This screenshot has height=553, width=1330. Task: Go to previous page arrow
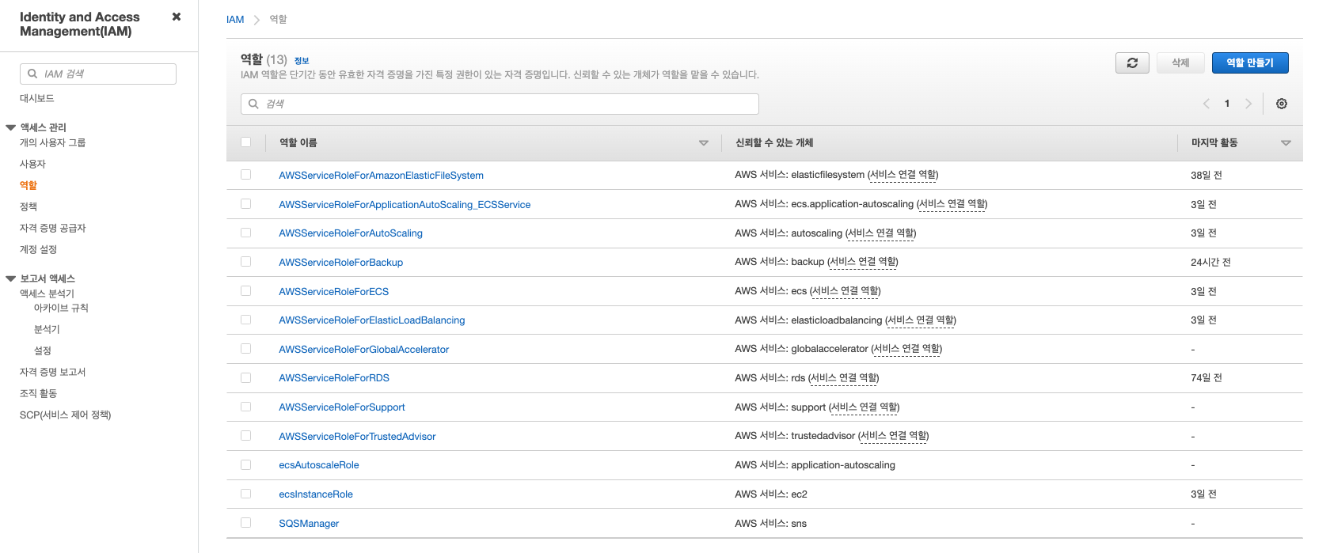tap(1206, 104)
